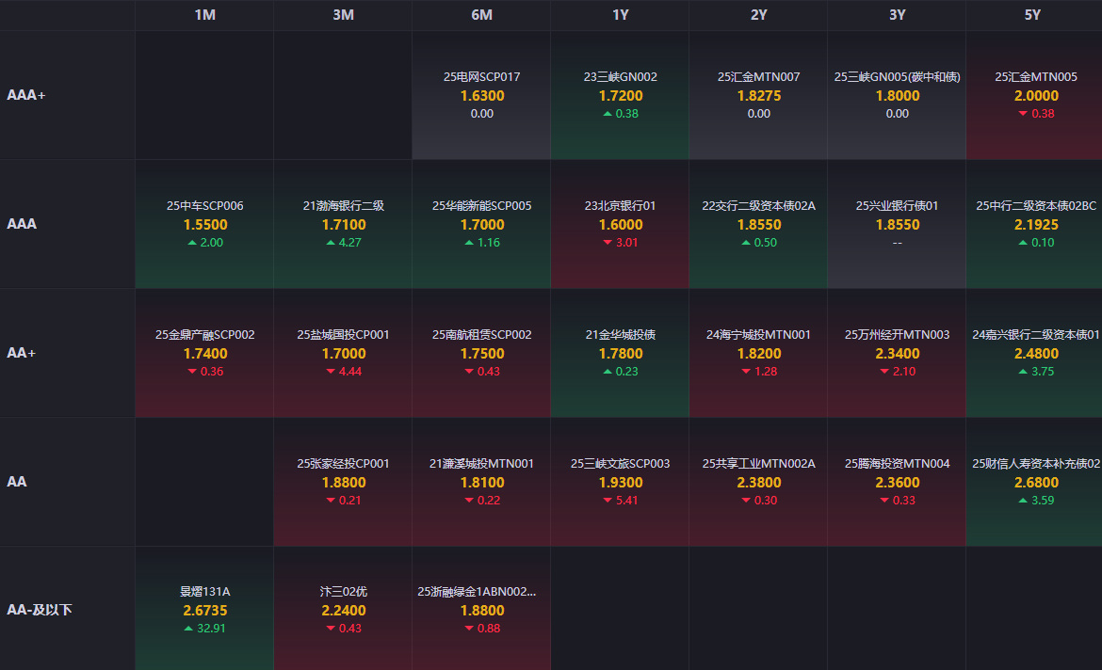Click the up-change value 2.00
The image size is (1102, 670).
(212, 243)
